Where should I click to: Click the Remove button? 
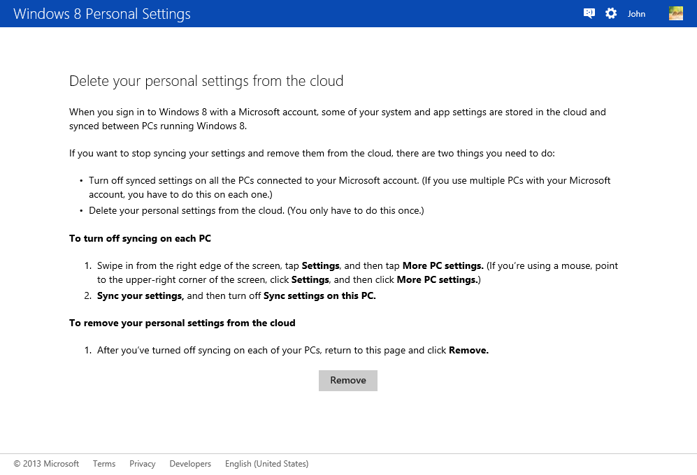348,381
